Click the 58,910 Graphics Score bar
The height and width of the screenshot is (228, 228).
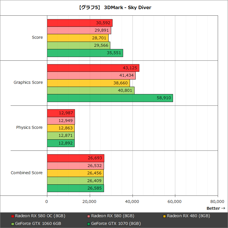[110, 98]
